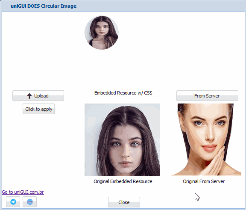Click the WWW globe icon button
Image resolution: width=246 pixels, height=210 pixels.
[x=29, y=202]
